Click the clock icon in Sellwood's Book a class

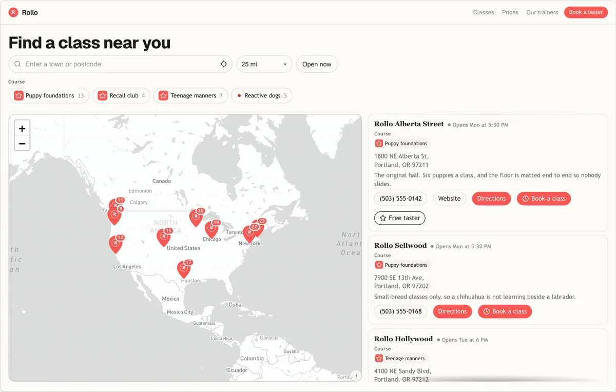click(487, 311)
